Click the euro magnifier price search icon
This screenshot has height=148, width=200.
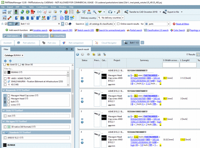tap(119, 12)
